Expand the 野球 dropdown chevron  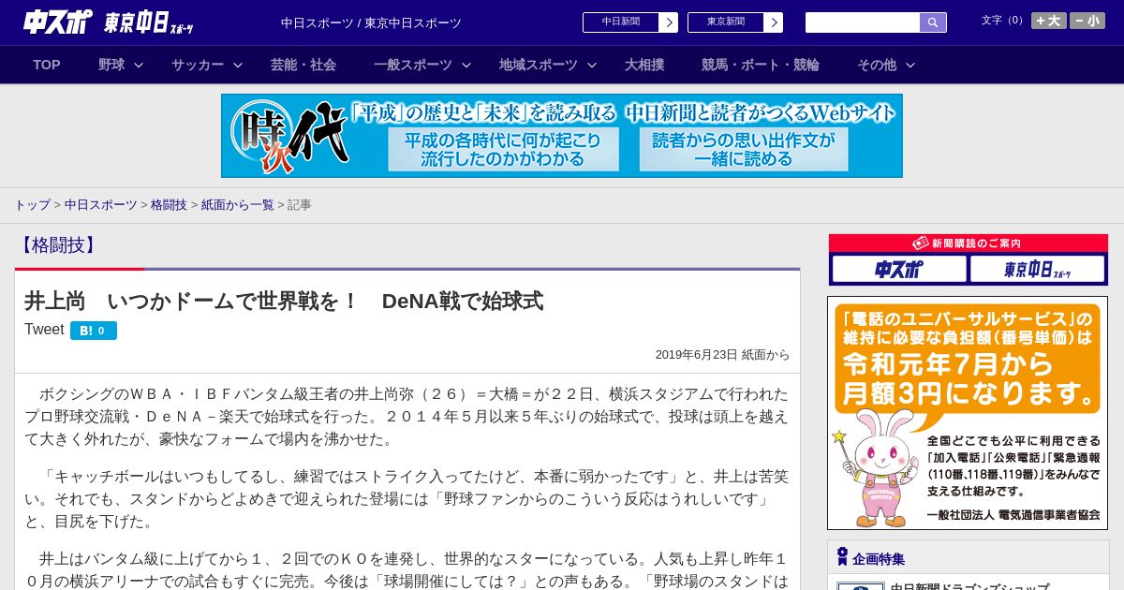tap(139, 65)
